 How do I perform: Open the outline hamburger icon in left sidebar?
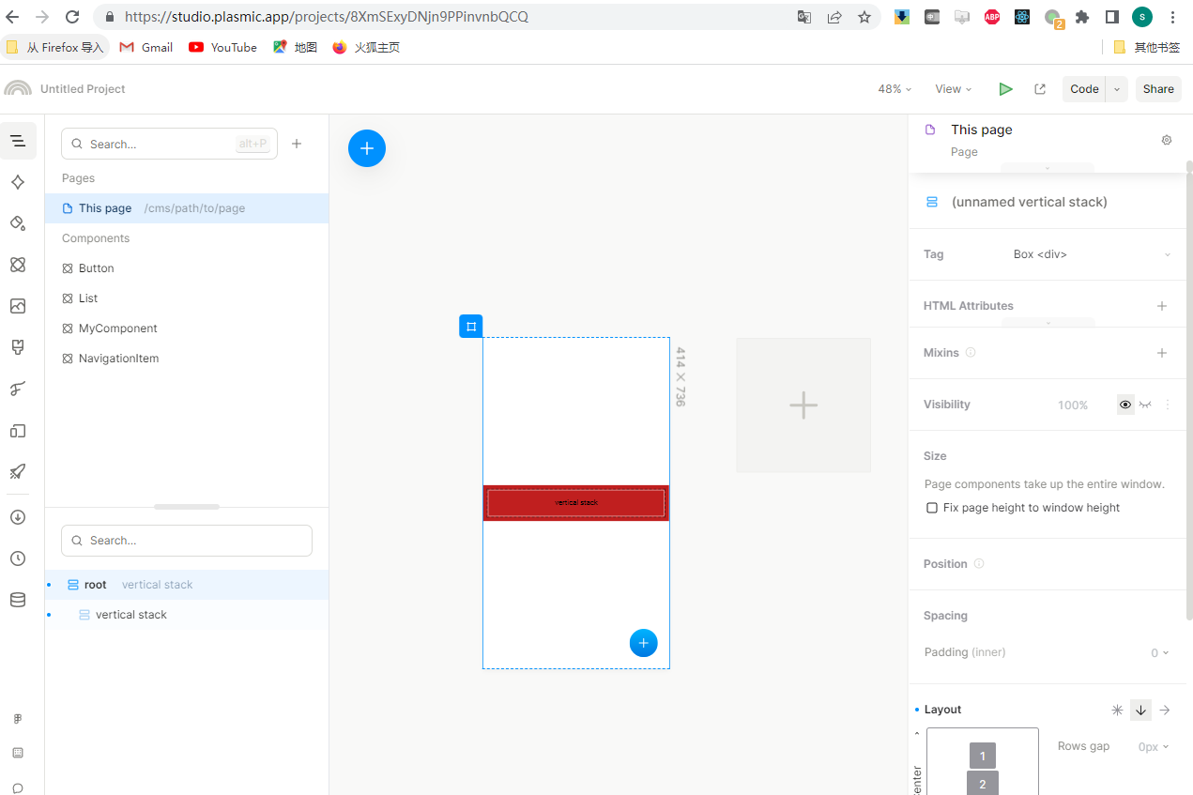18,141
